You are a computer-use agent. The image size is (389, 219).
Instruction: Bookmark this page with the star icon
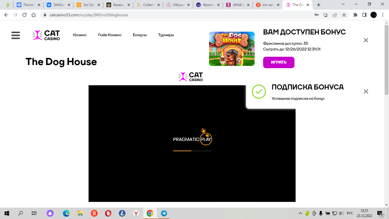(344, 15)
